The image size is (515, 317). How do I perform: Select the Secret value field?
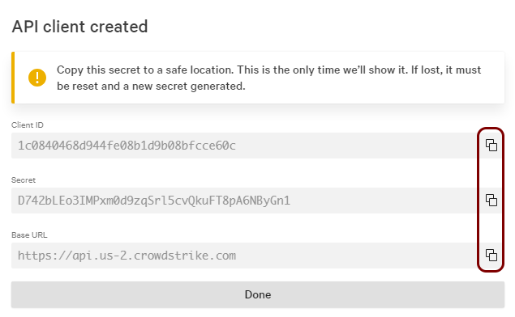pyautogui.click(x=243, y=201)
